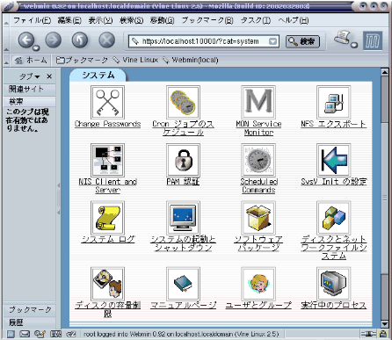This screenshot has height=340, width=392.
Task: Open Address Book icon in status bar
Action: (55, 334)
